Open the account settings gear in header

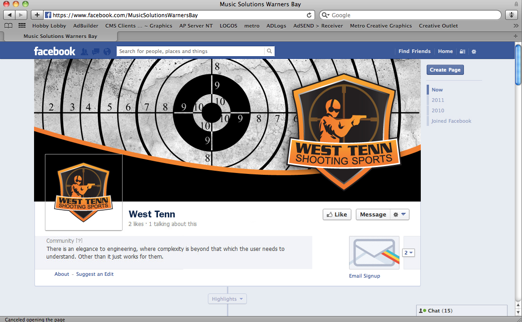[474, 52]
